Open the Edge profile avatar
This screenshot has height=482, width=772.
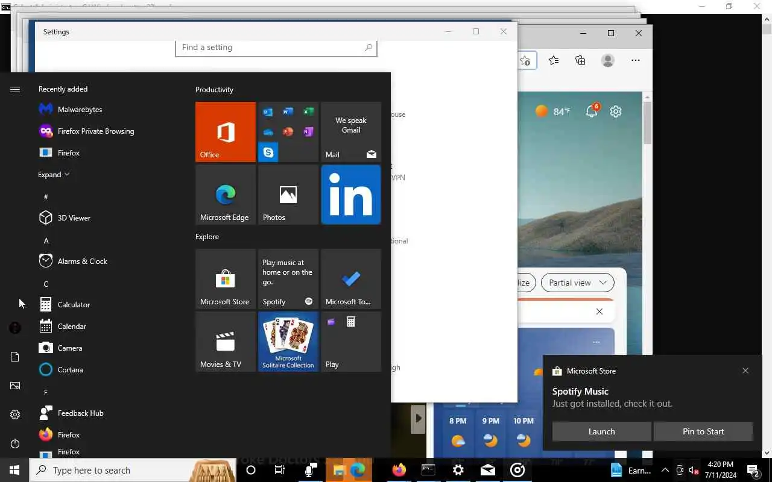click(x=608, y=60)
